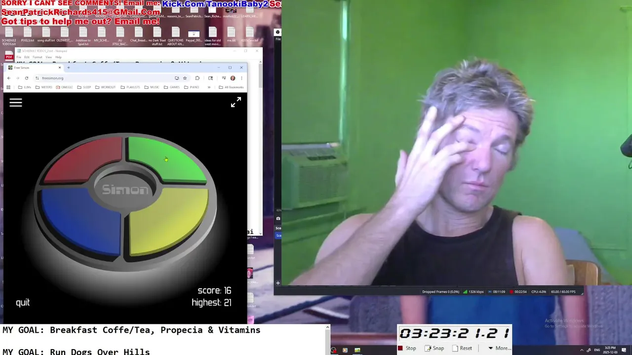Open Chrome three-dot menu
The image size is (632, 355).
point(241,78)
